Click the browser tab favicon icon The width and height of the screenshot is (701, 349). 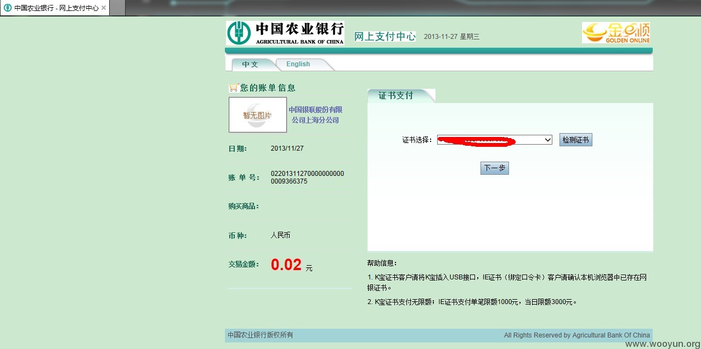click(x=8, y=8)
